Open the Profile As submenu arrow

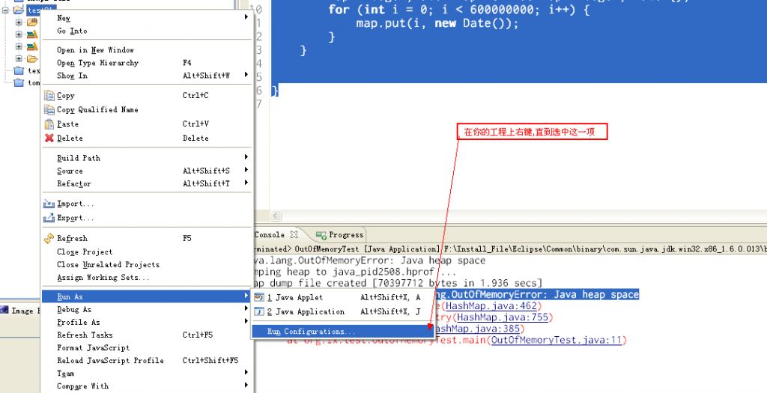(x=246, y=322)
